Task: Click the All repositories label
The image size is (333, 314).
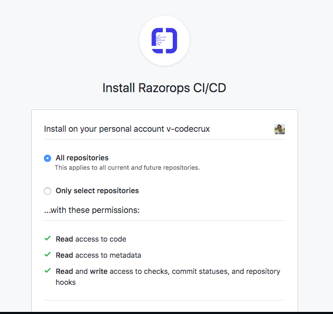Action: click(x=82, y=158)
